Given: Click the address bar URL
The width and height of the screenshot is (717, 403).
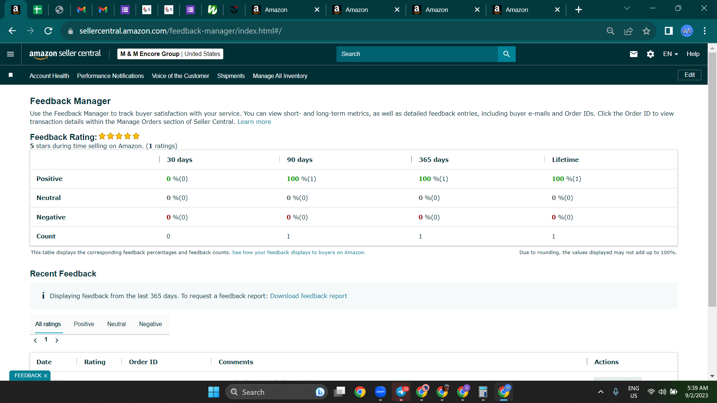Looking at the screenshot, I should pyautogui.click(x=180, y=31).
